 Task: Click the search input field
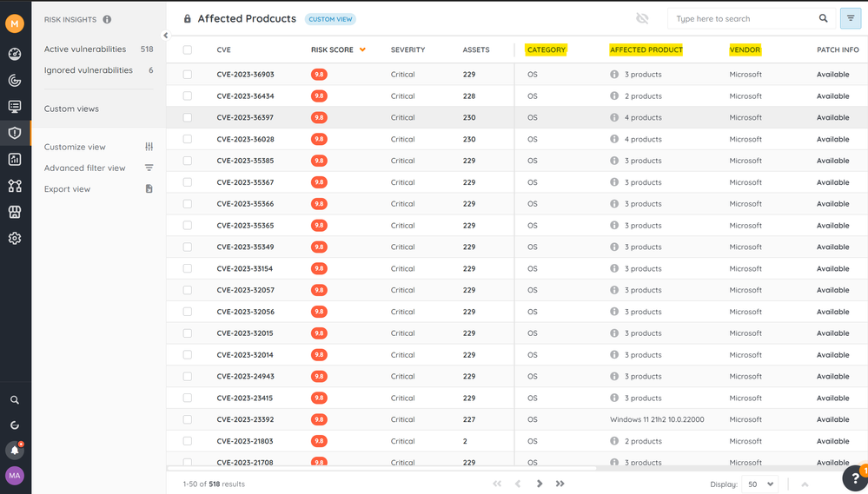tap(743, 18)
